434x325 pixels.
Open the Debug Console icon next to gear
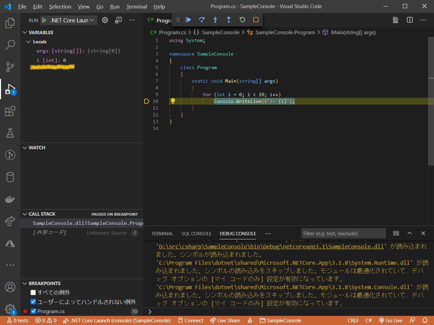(x=118, y=20)
